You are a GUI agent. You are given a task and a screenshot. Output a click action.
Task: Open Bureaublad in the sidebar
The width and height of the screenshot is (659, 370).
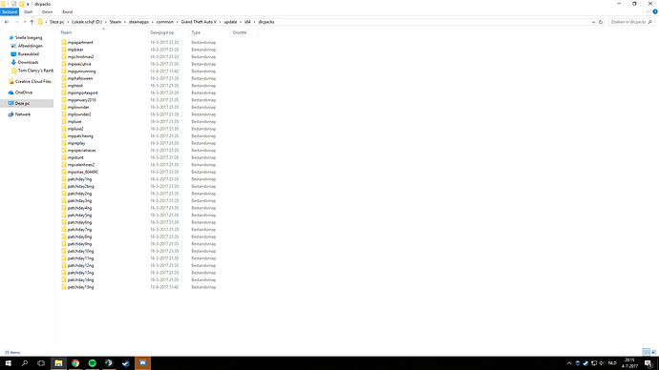[28, 54]
